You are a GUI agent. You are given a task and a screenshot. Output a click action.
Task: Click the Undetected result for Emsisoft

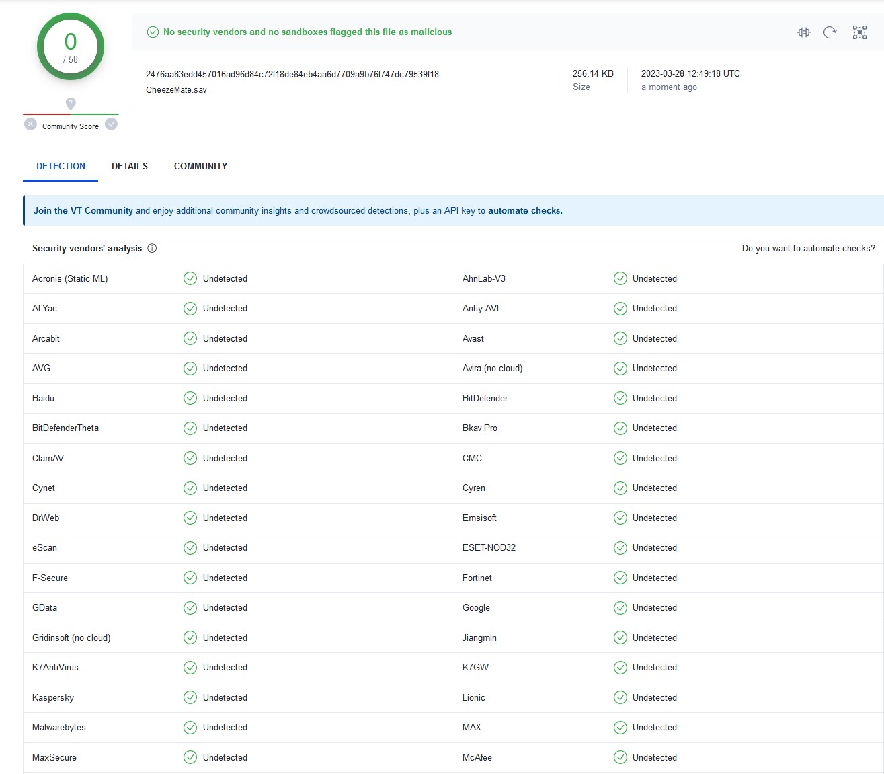[x=655, y=518]
